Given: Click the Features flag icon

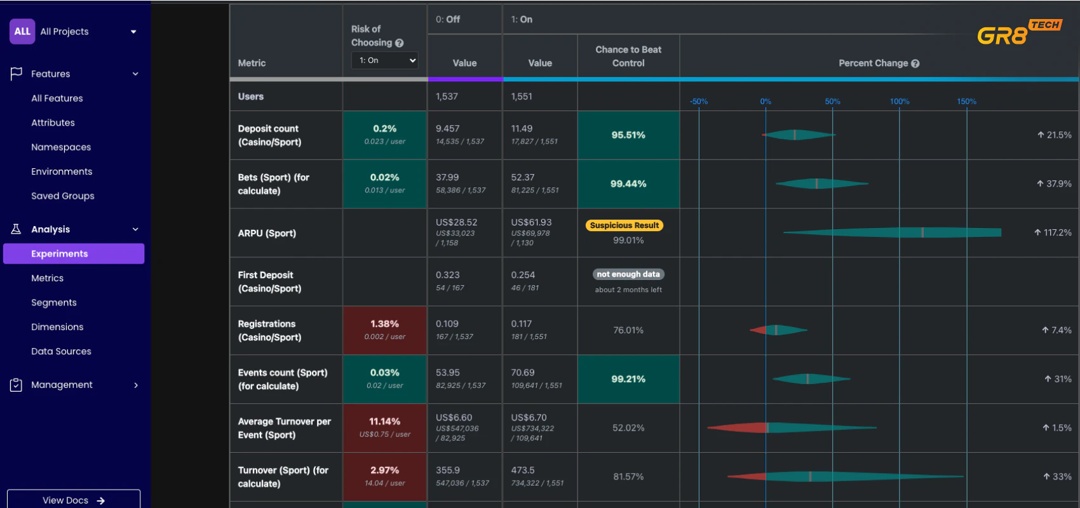Looking at the screenshot, I should coord(17,74).
